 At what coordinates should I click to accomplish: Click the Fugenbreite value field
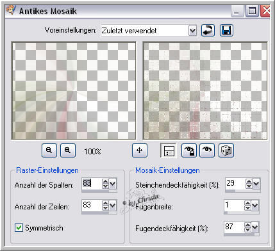pyautogui.click(x=234, y=205)
